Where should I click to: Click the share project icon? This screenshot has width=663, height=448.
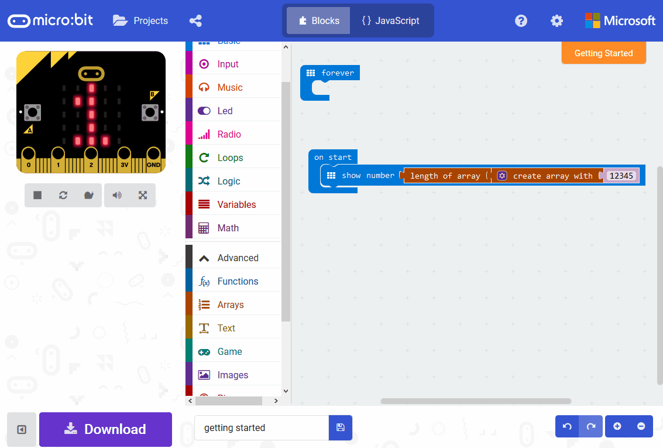195,20
